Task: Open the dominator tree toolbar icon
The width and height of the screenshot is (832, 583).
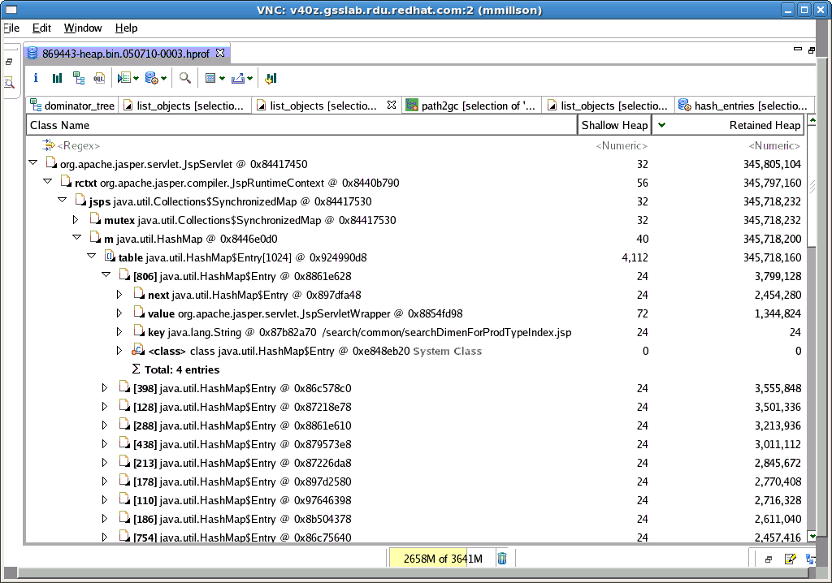Action: pos(78,78)
